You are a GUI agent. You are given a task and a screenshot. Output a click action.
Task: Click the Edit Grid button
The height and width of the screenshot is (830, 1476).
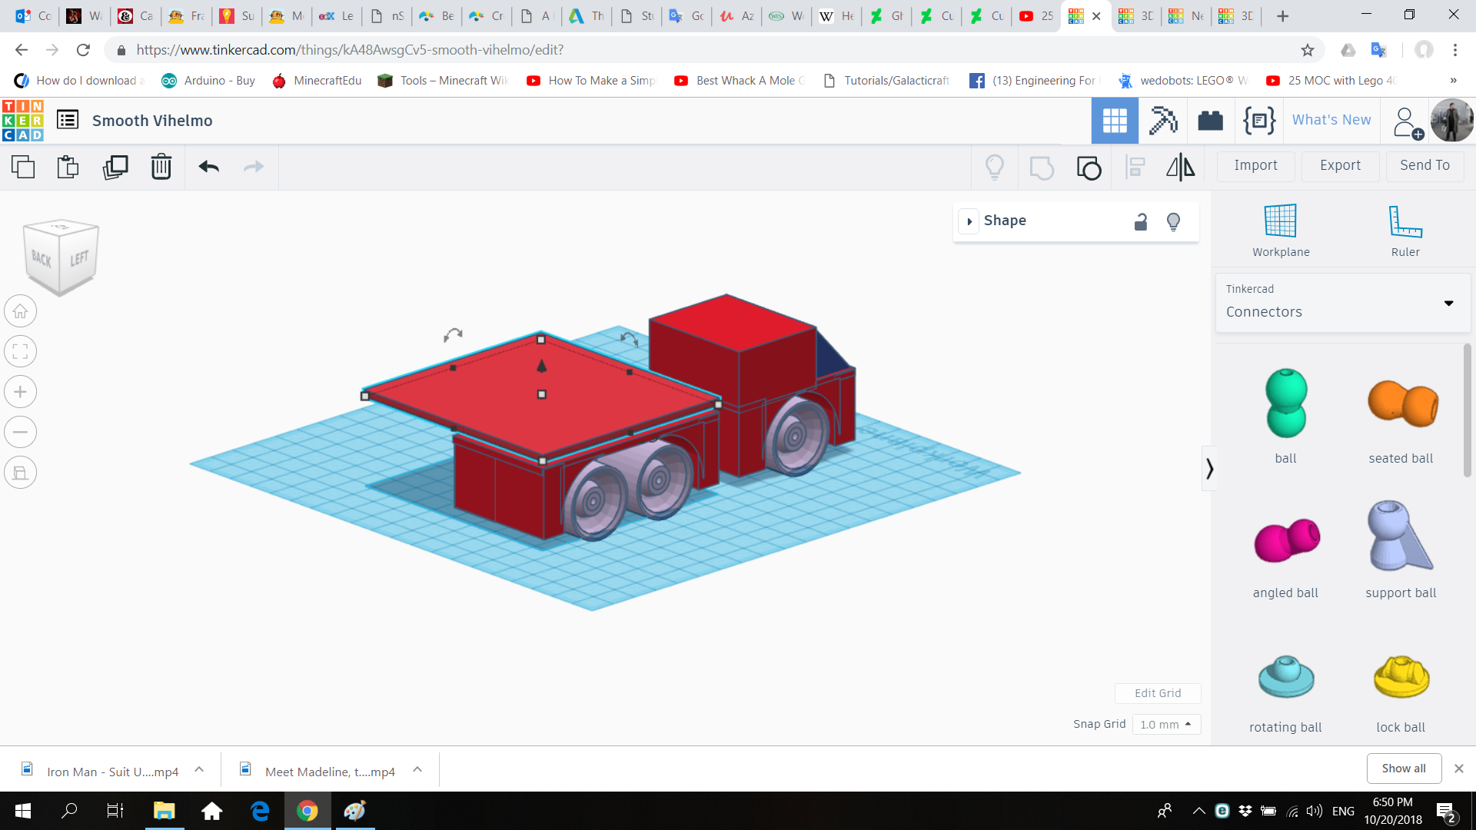1157,693
